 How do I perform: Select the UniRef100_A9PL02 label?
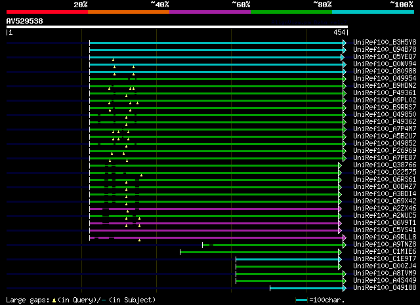tap(385, 100)
